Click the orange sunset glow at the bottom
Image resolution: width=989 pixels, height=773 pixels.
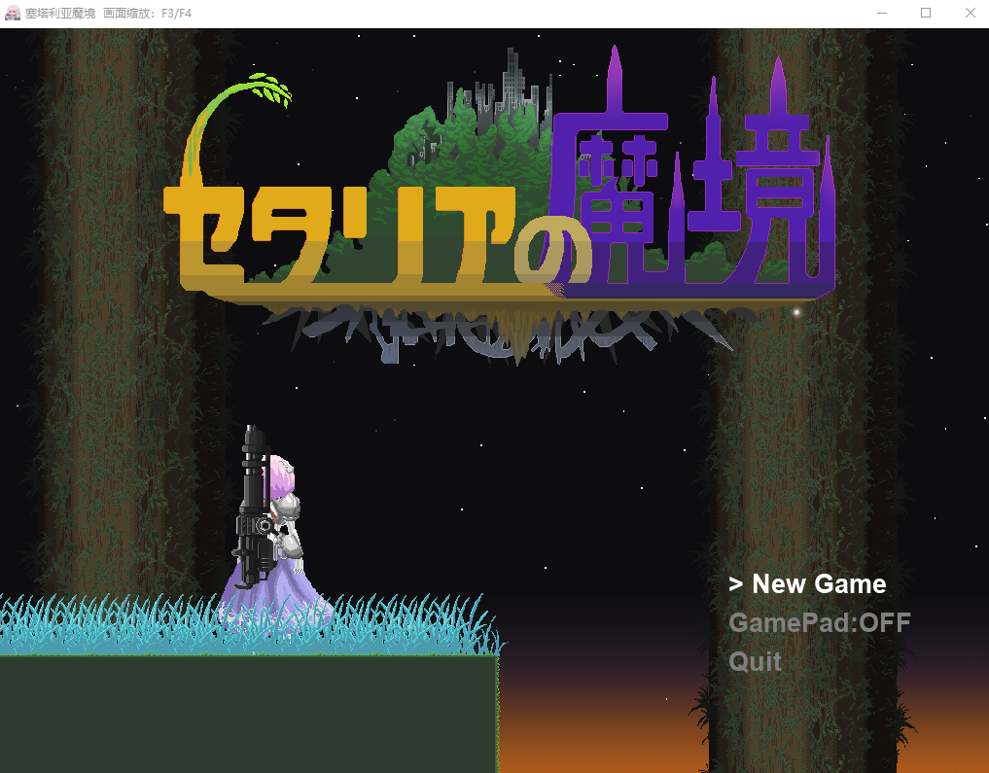[603, 729]
